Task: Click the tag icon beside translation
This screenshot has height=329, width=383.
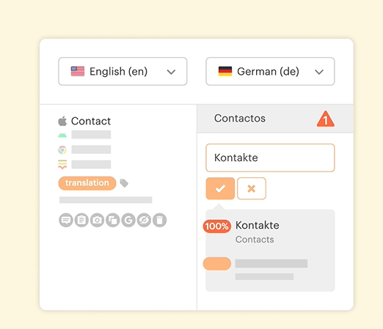Action: (x=124, y=183)
